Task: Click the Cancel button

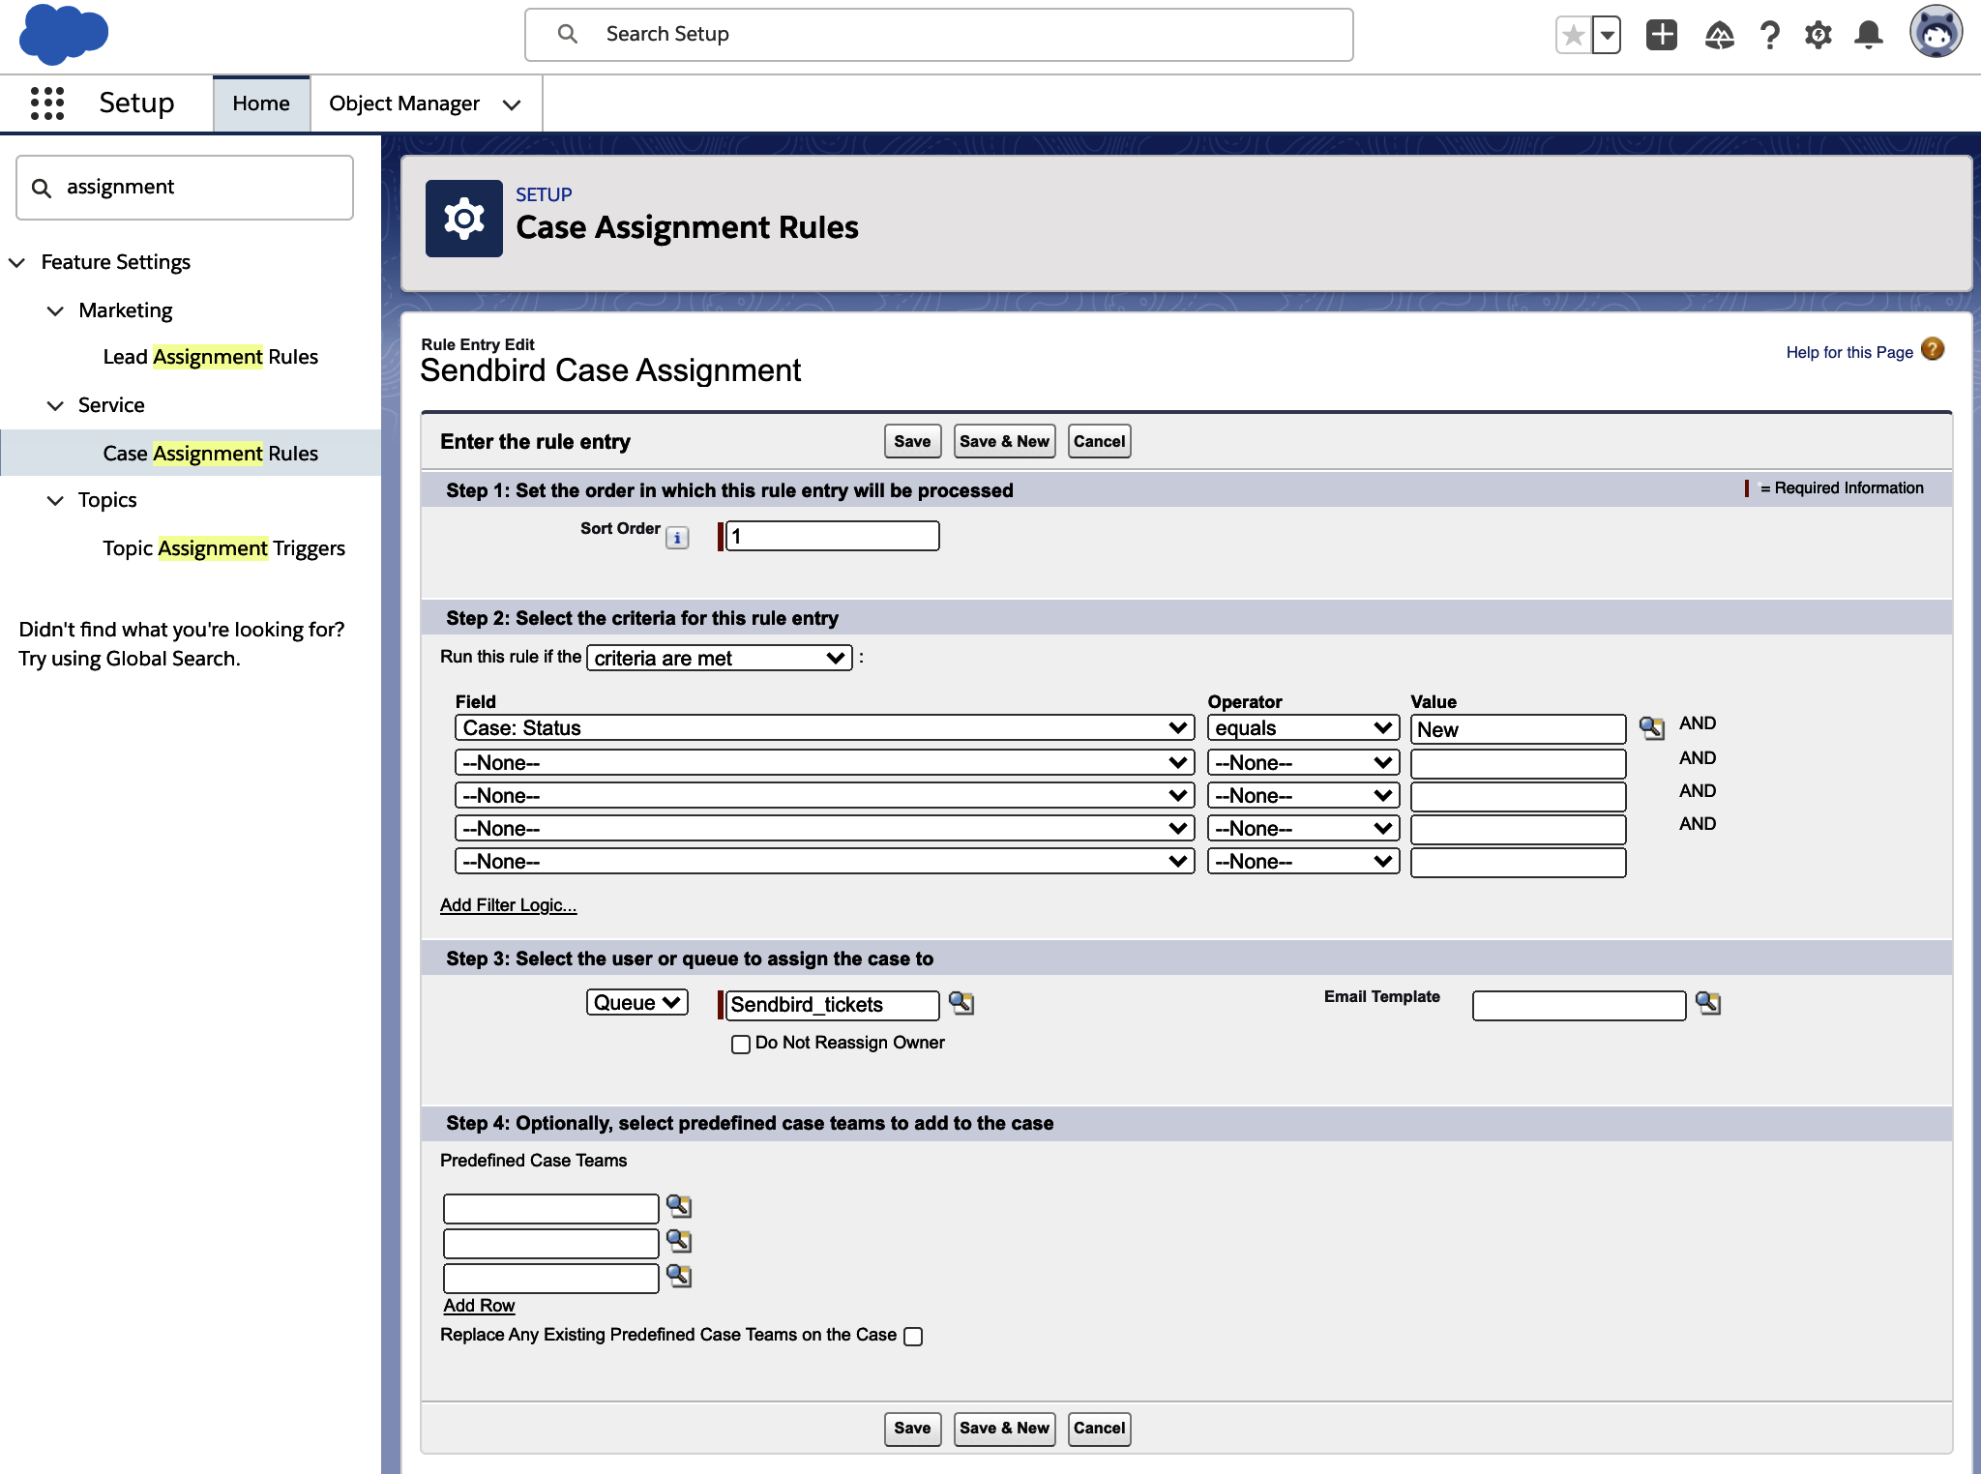Action: 1101,441
